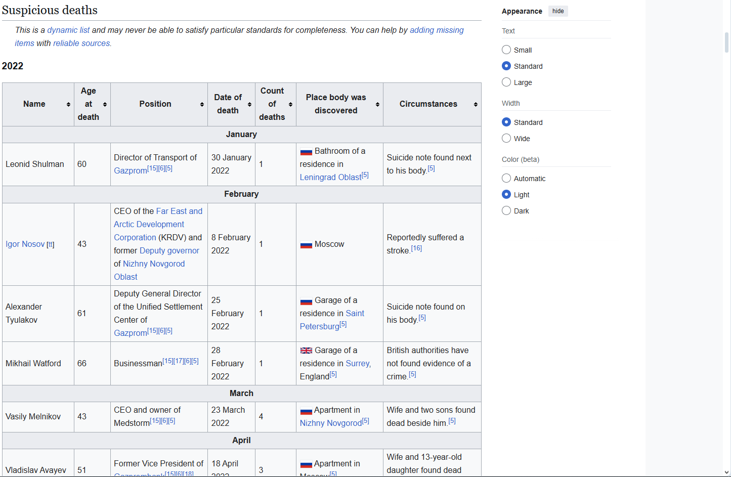
Task: Click the Russian flag next to Moscow in Igor Nosov's row
Action: point(306,245)
